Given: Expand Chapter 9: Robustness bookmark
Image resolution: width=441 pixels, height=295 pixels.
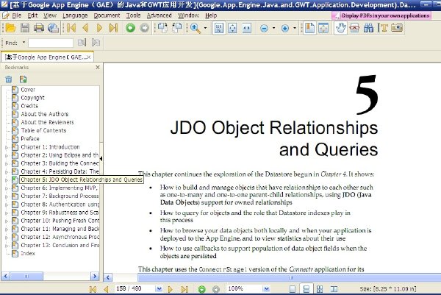Looking at the screenshot, I should pyautogui.click(x=6, y=213).
